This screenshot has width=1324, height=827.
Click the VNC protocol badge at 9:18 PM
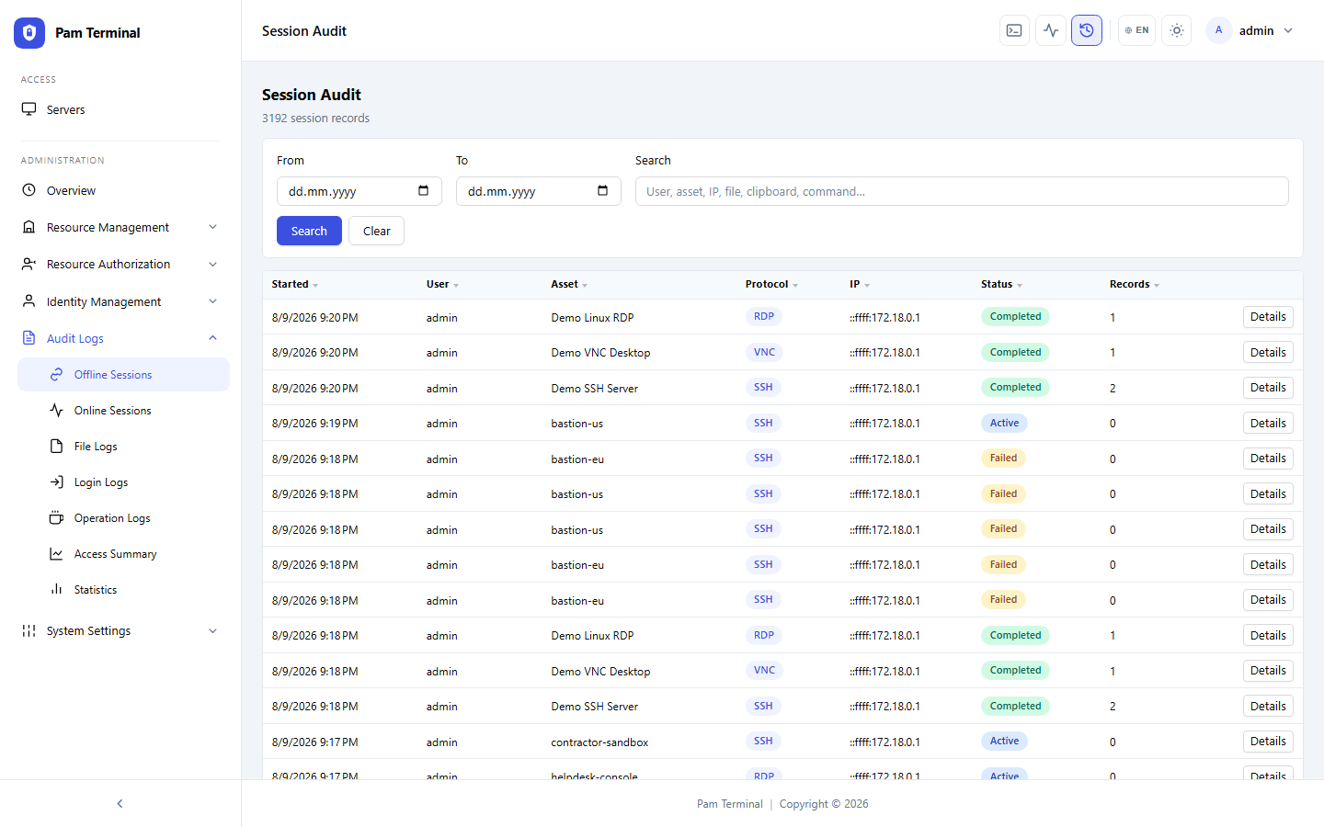coord(764,671)
